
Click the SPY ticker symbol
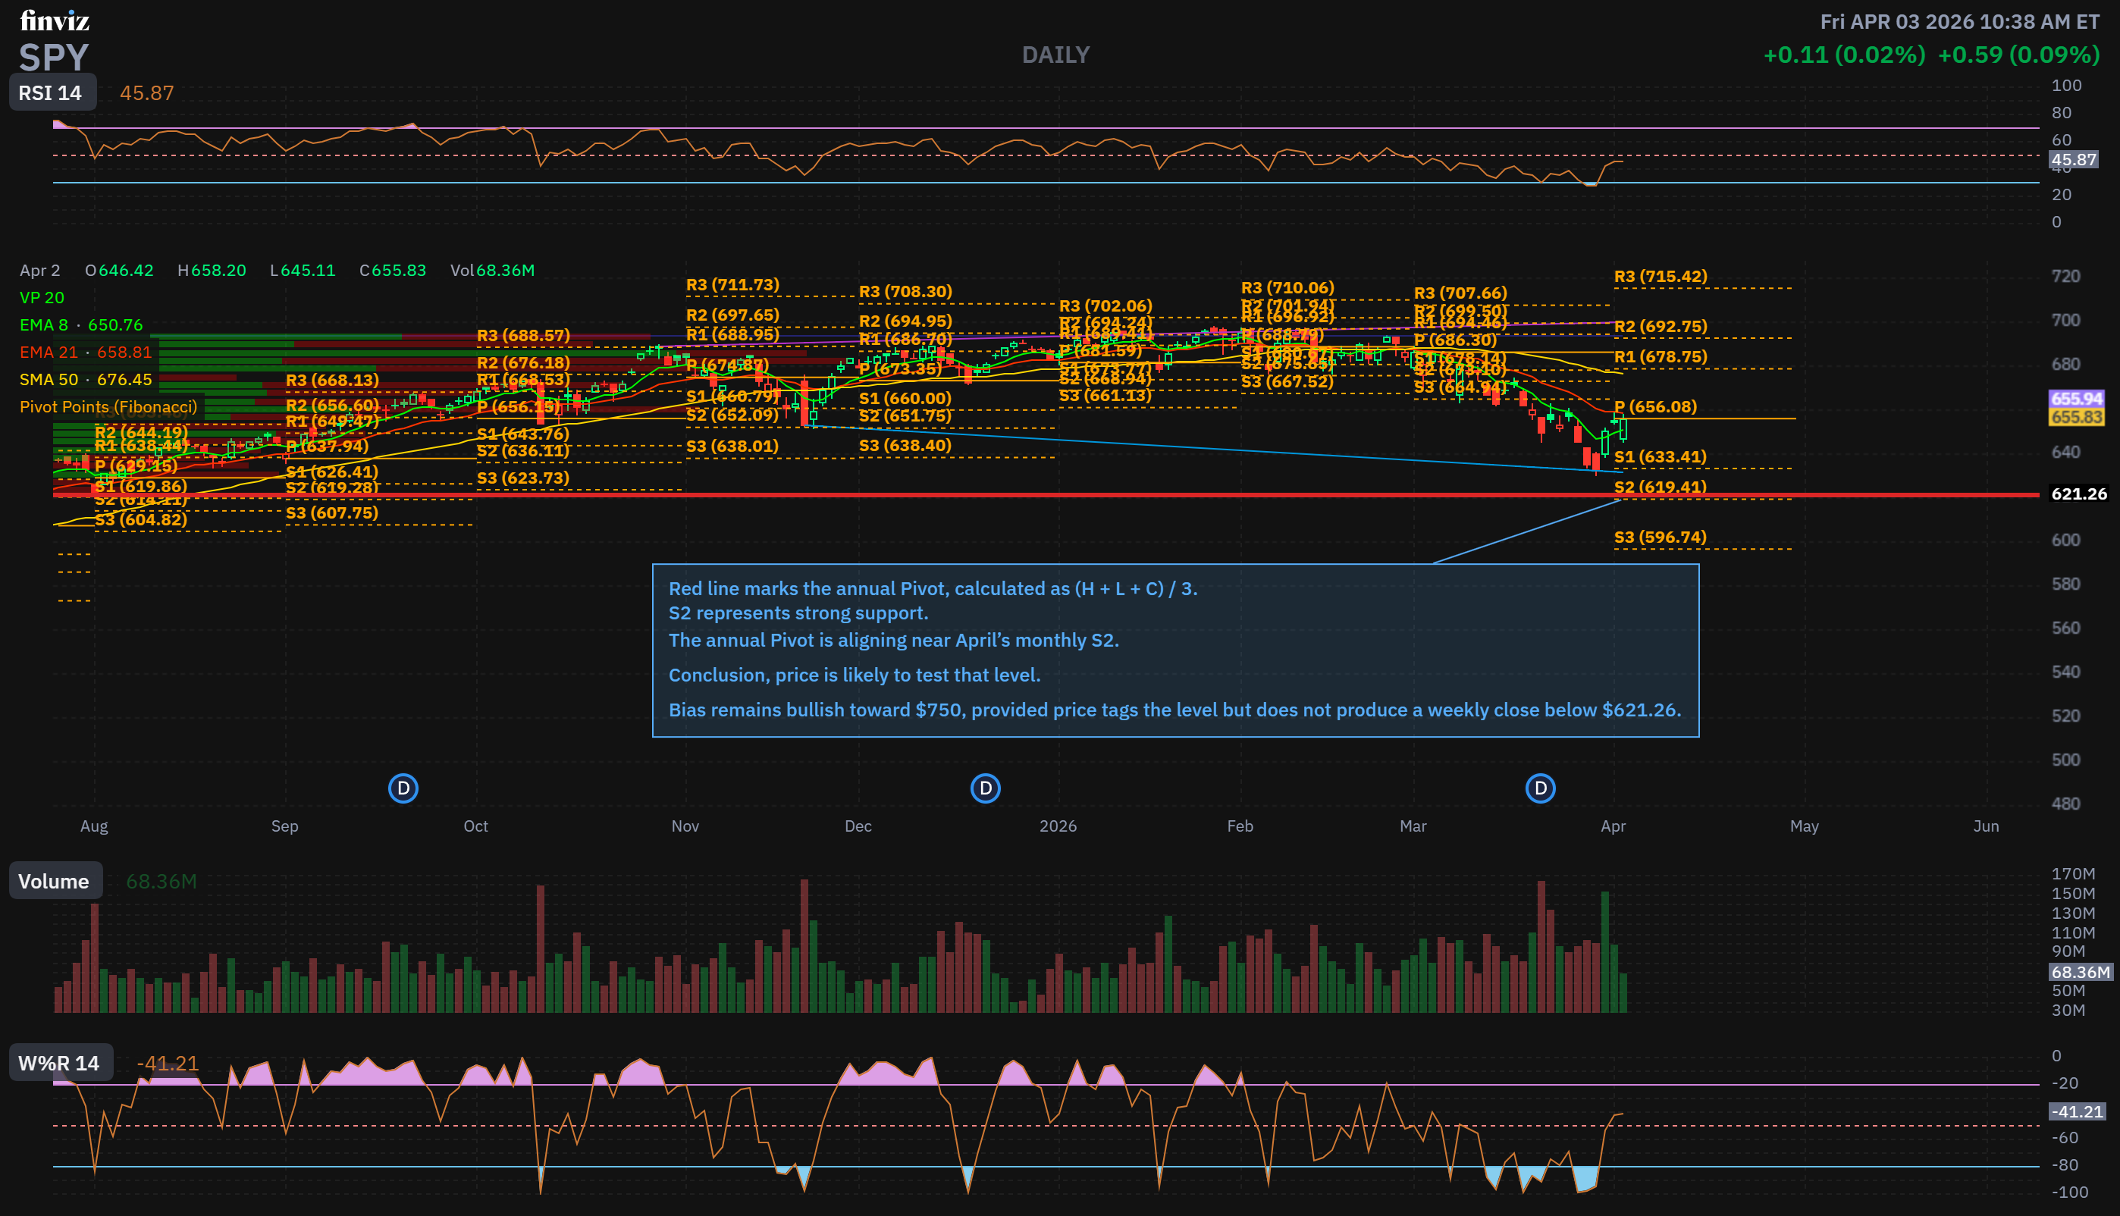(54, 58)
